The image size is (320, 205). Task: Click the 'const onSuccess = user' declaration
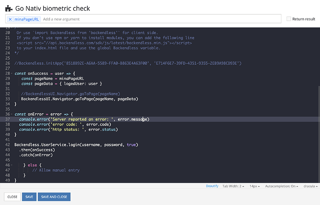click(x=45, y=73)
